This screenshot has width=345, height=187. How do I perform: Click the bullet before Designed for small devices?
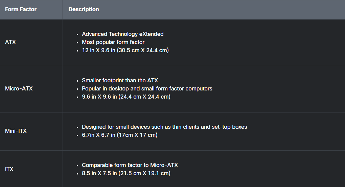77,127
